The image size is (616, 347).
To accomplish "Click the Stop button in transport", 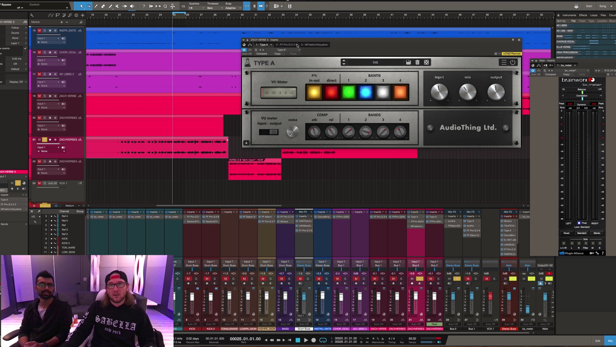I will pos(298,340).
